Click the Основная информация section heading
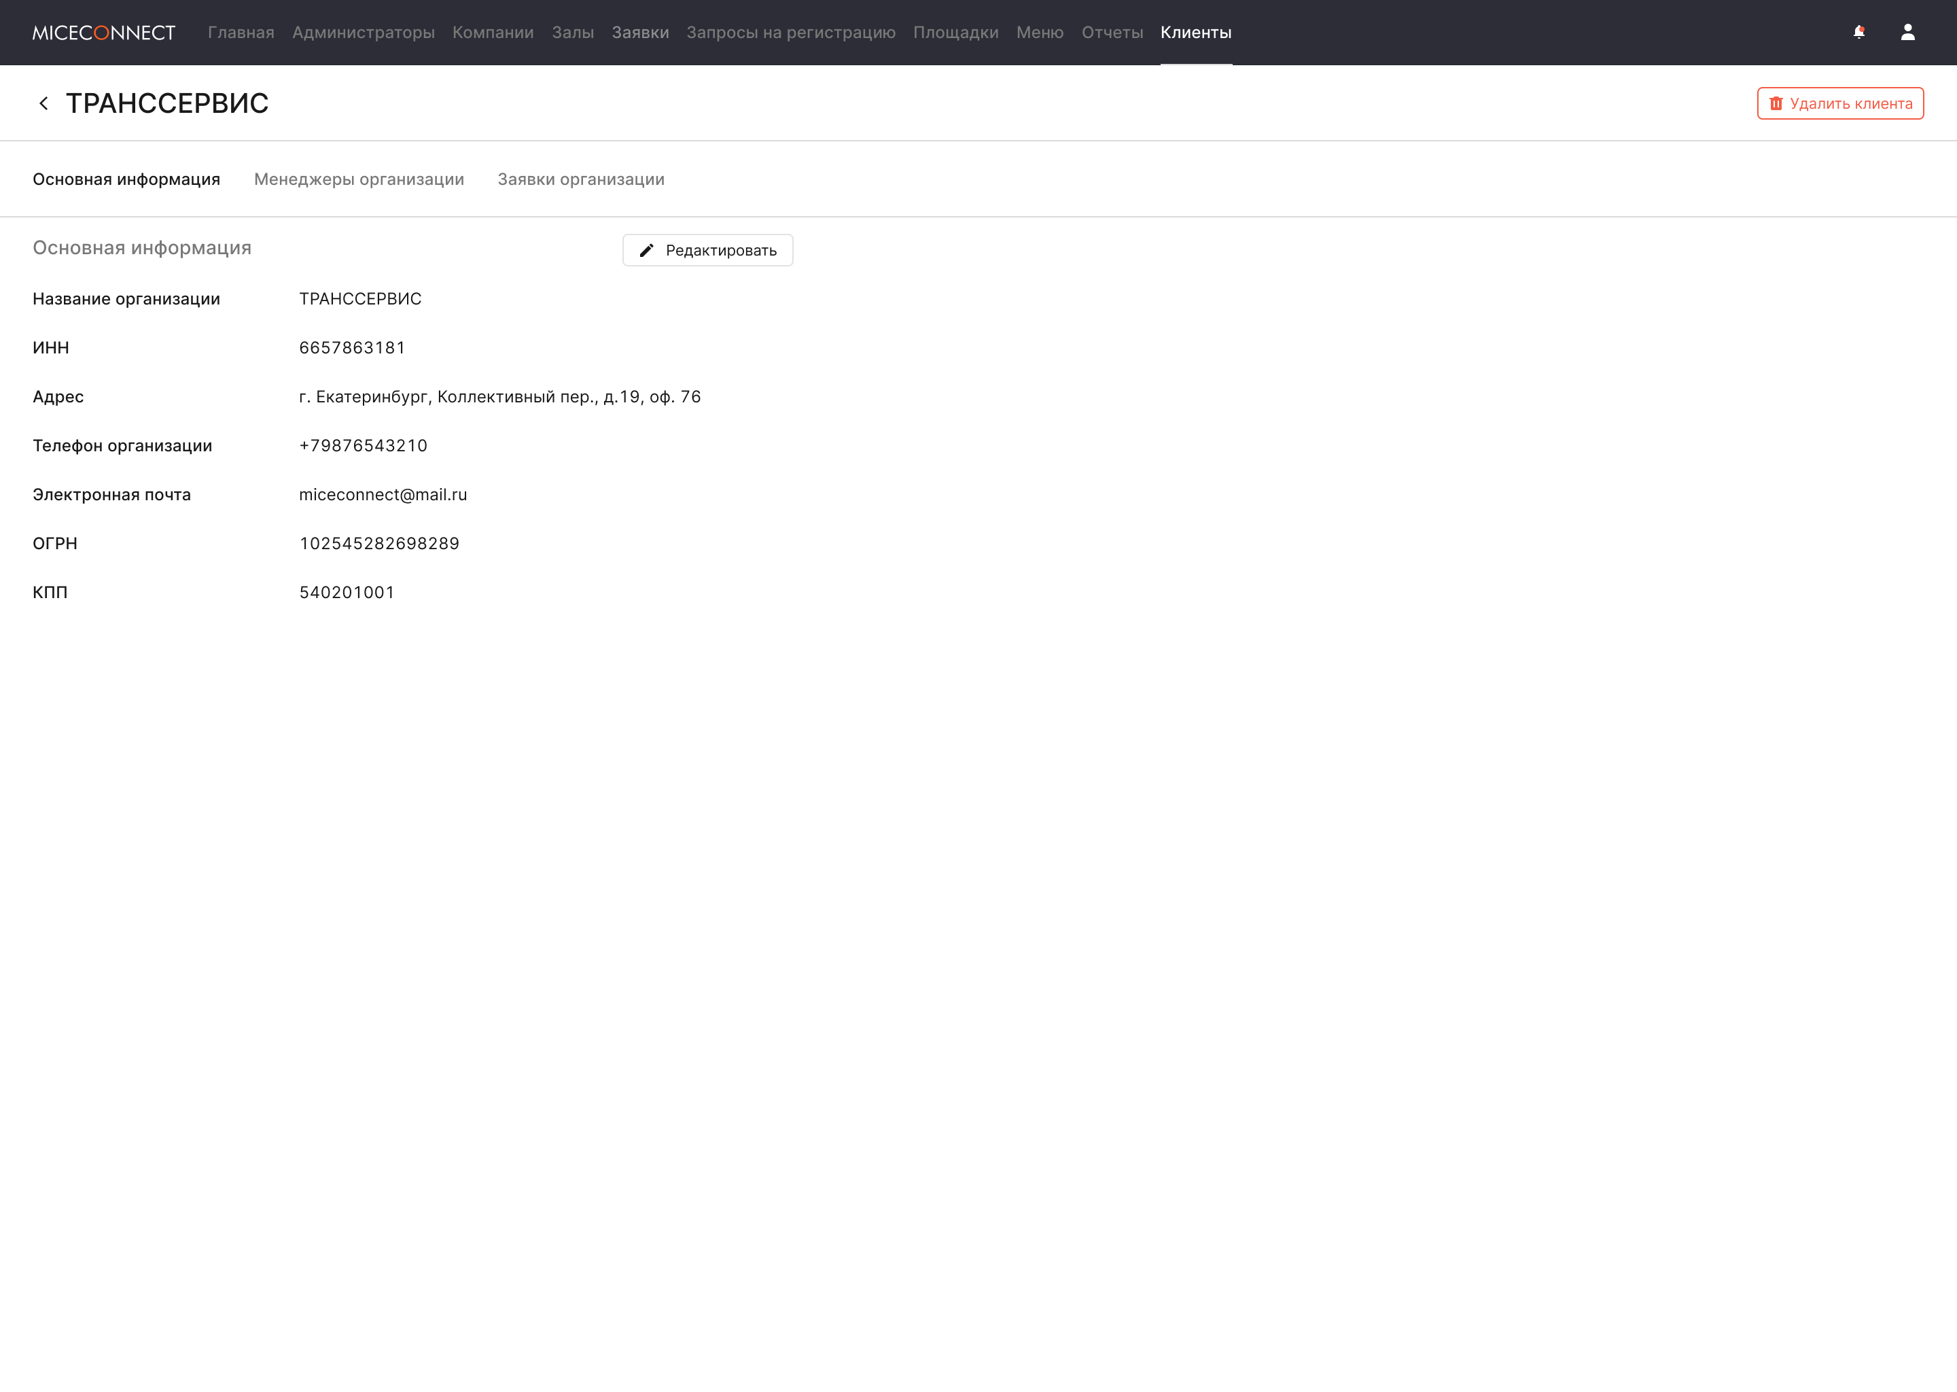 [142, 247]
